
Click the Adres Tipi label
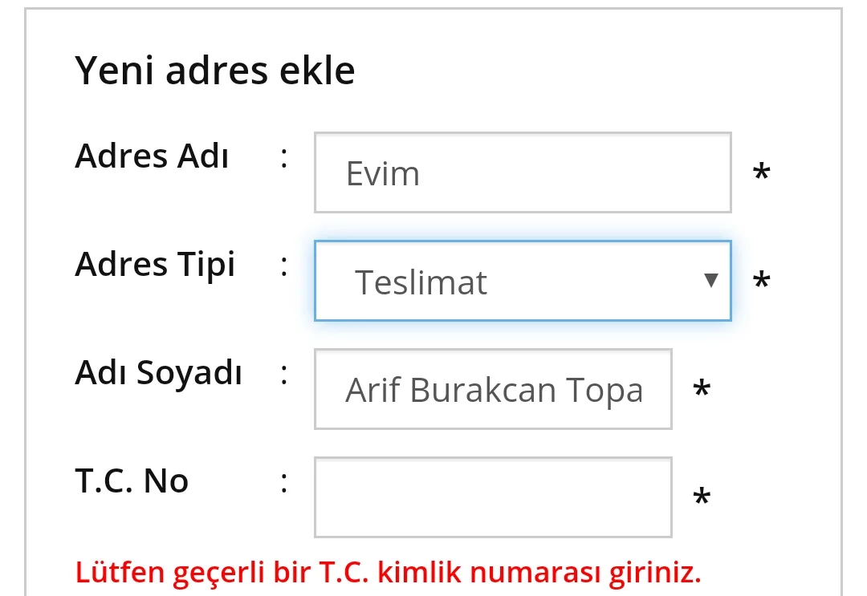155,264
